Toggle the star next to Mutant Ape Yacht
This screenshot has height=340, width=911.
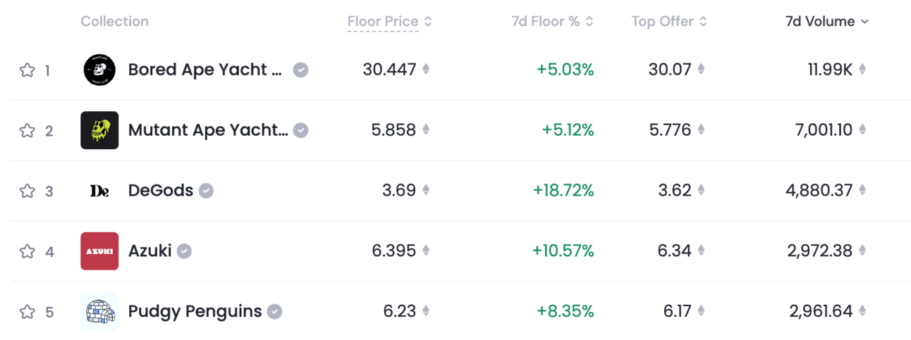pos(27,130)
